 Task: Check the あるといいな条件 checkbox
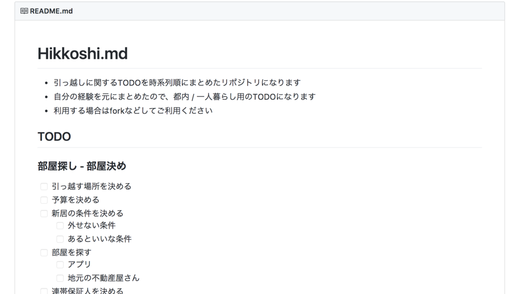[x=60, y=238]
